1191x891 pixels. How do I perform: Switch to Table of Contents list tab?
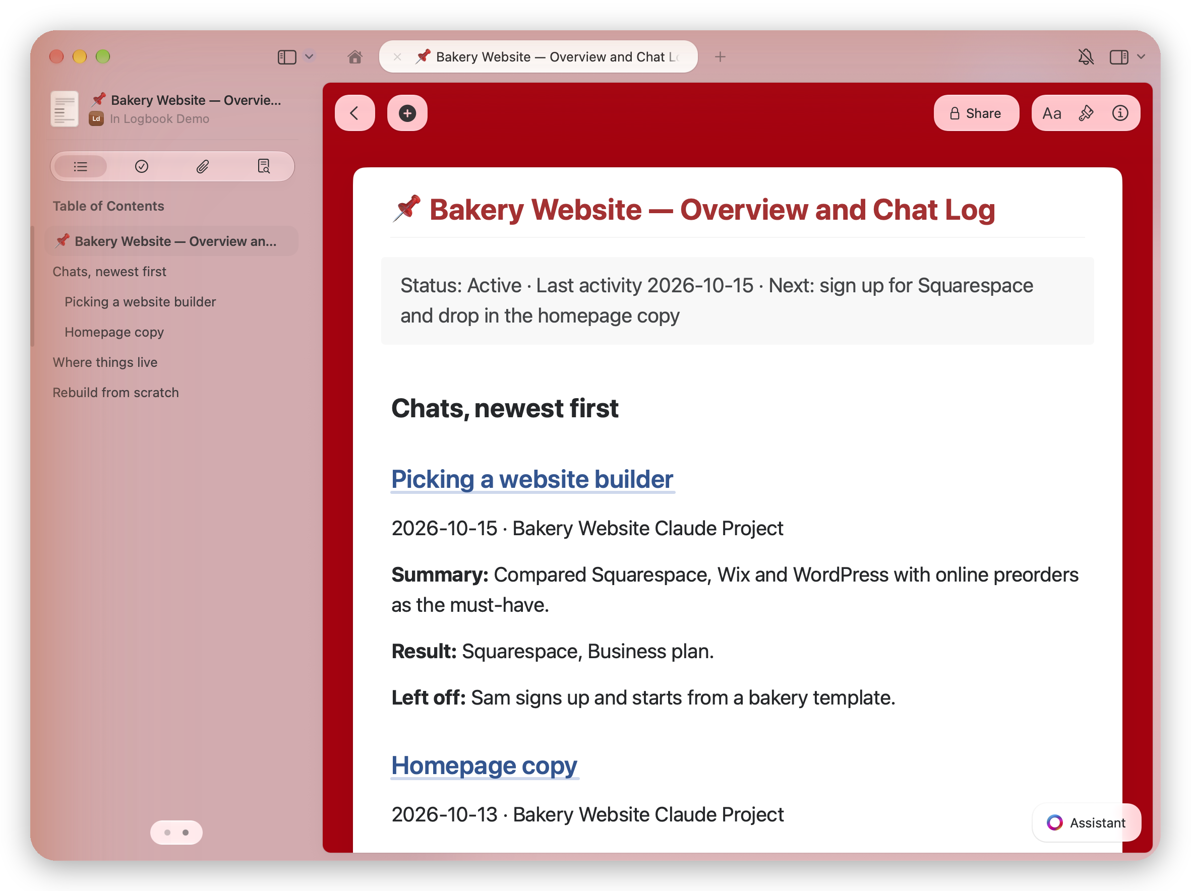click(81, 167)
